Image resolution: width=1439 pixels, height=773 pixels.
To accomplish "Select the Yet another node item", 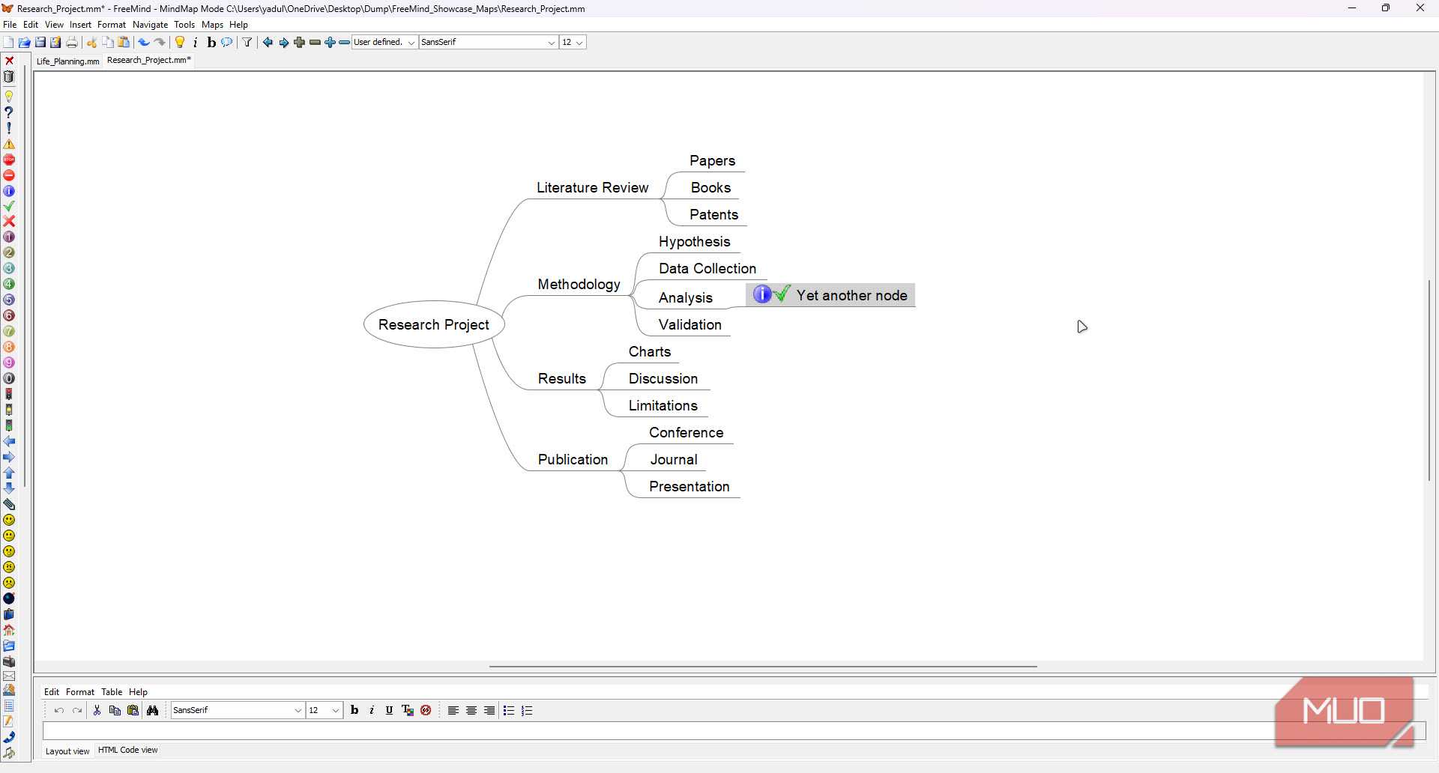I will [830, 295].
